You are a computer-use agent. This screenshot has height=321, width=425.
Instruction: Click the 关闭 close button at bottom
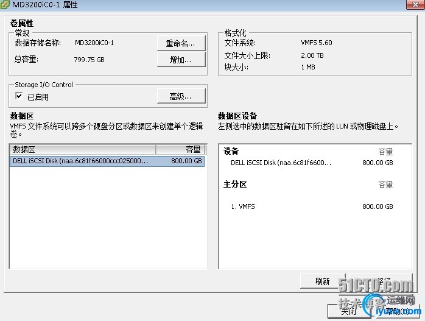click(x=349, y=311)
